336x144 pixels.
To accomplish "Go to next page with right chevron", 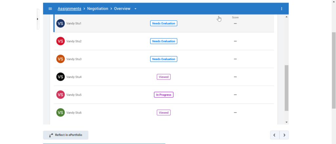I will coord(284,135).
